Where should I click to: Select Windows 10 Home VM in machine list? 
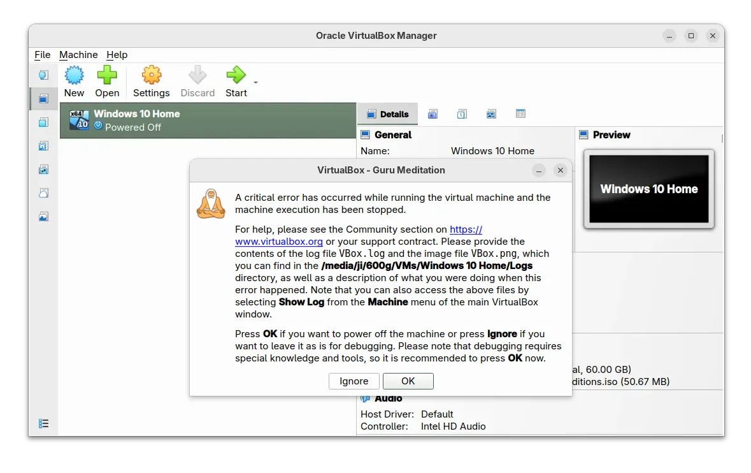[x=208, y=120]
